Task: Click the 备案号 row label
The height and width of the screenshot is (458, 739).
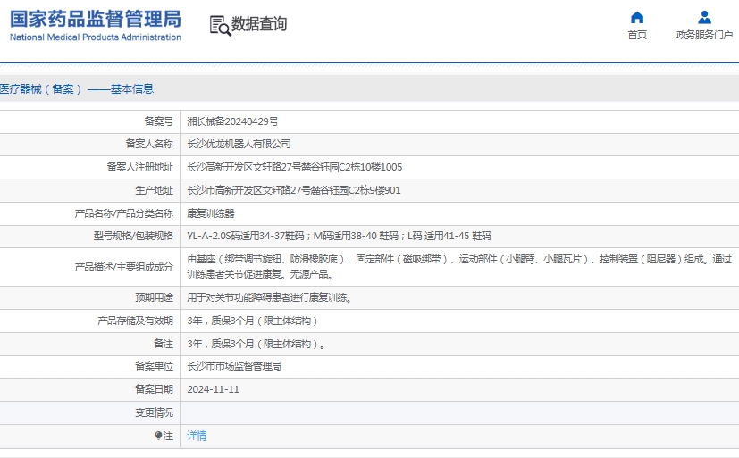Action: [x=159, y=121]
